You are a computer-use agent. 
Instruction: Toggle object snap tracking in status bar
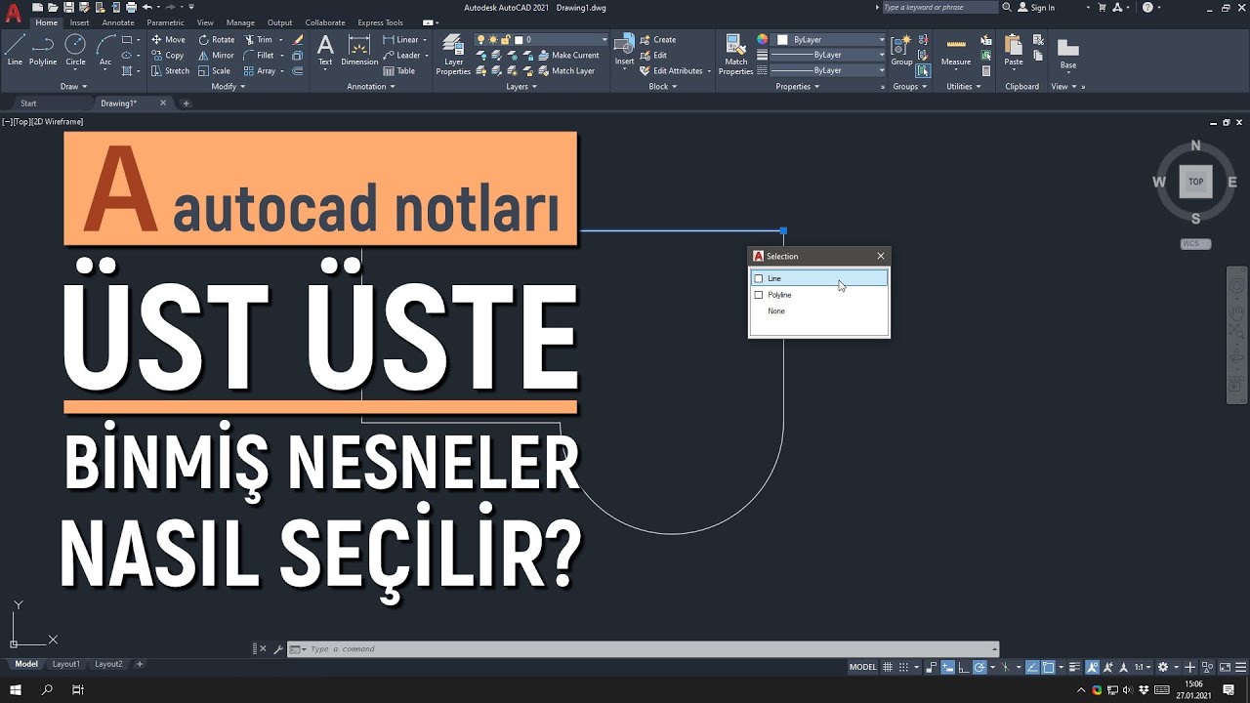1032,667
